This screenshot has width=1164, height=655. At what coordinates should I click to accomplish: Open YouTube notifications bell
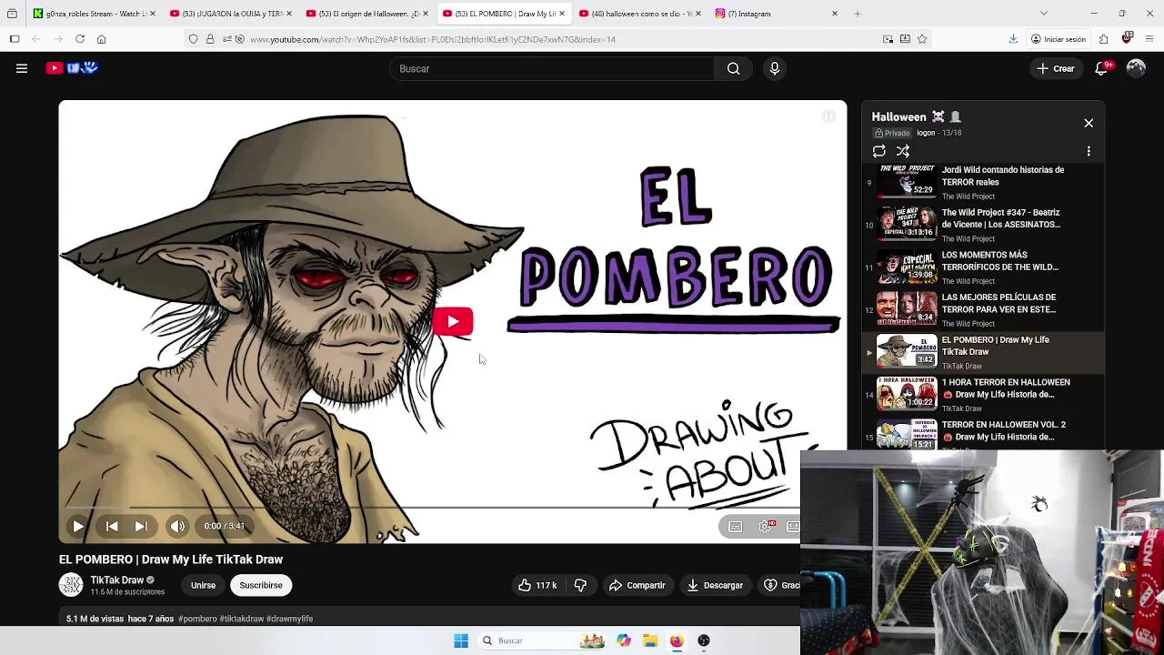pyautogui.click(x=1102, y=68)
